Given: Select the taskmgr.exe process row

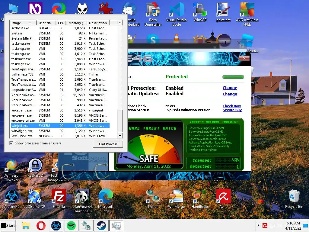Looking at the screenshot, I should (x=60, y=64).
